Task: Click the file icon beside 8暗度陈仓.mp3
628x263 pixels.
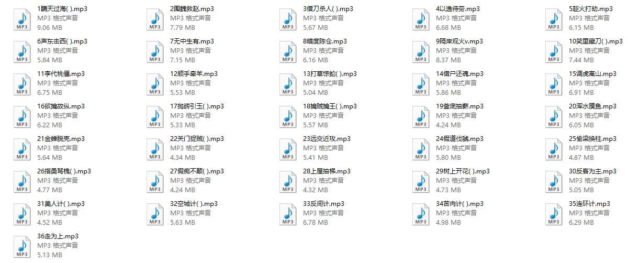Action: pyautogui.click(x=288, y=51)
